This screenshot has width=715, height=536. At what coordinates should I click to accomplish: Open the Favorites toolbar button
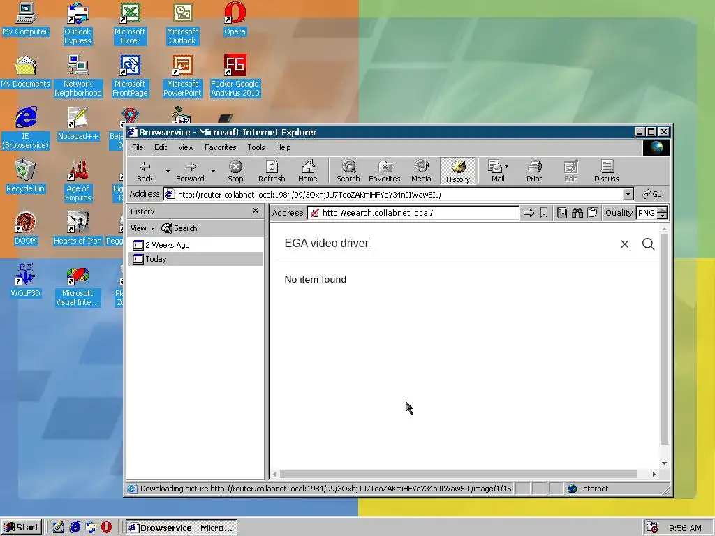point(385,172)
